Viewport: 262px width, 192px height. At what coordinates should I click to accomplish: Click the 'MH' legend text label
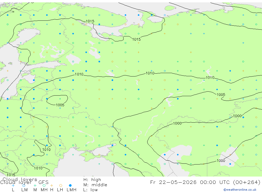tap(44, 190)
